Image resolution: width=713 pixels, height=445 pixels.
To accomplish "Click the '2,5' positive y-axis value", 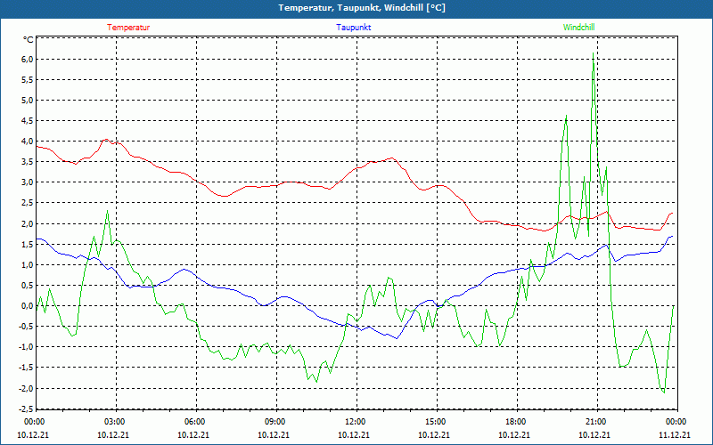I will [x=27, y=203].
